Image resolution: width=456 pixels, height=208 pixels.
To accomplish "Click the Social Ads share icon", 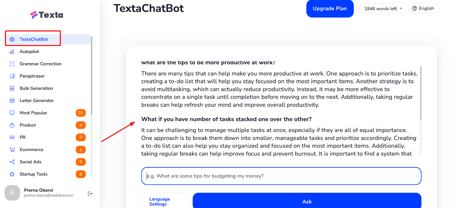I will [x=12, y=162].
